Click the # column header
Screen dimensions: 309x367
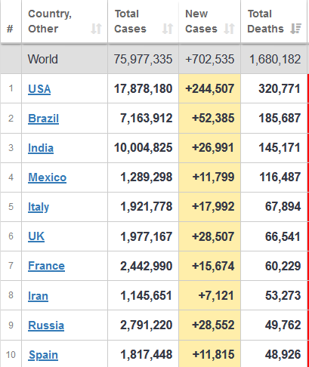[10, 29]
